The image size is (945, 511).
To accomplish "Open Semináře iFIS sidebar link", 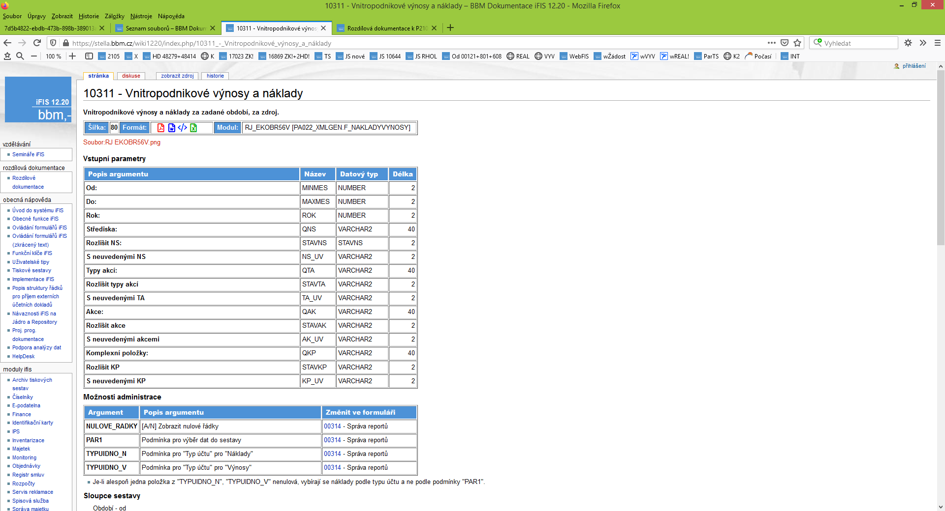I will click(28, 154).
